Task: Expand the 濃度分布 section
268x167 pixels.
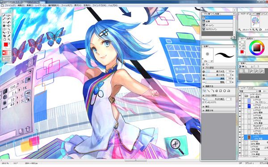Action: click(x=204, y=110)
